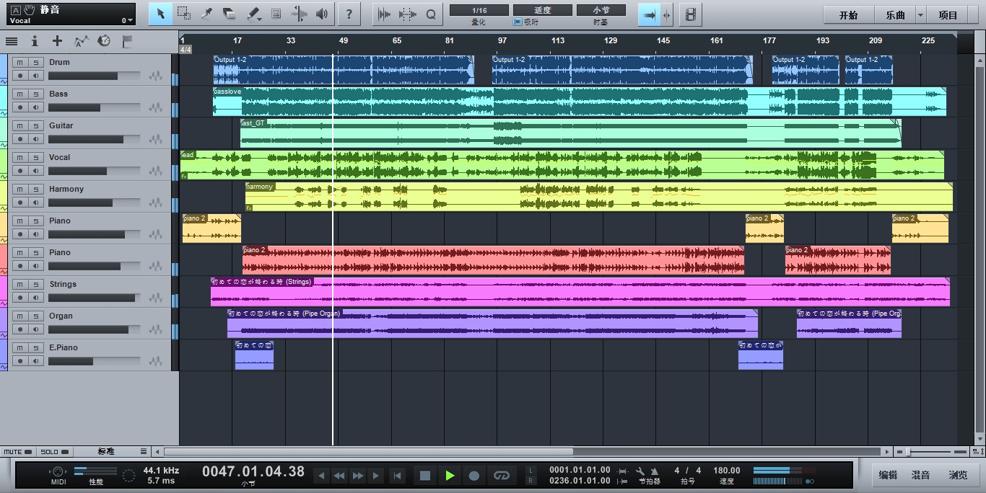Open the inspector info icon
Viewport: 986px width, 493px height.
35,41
